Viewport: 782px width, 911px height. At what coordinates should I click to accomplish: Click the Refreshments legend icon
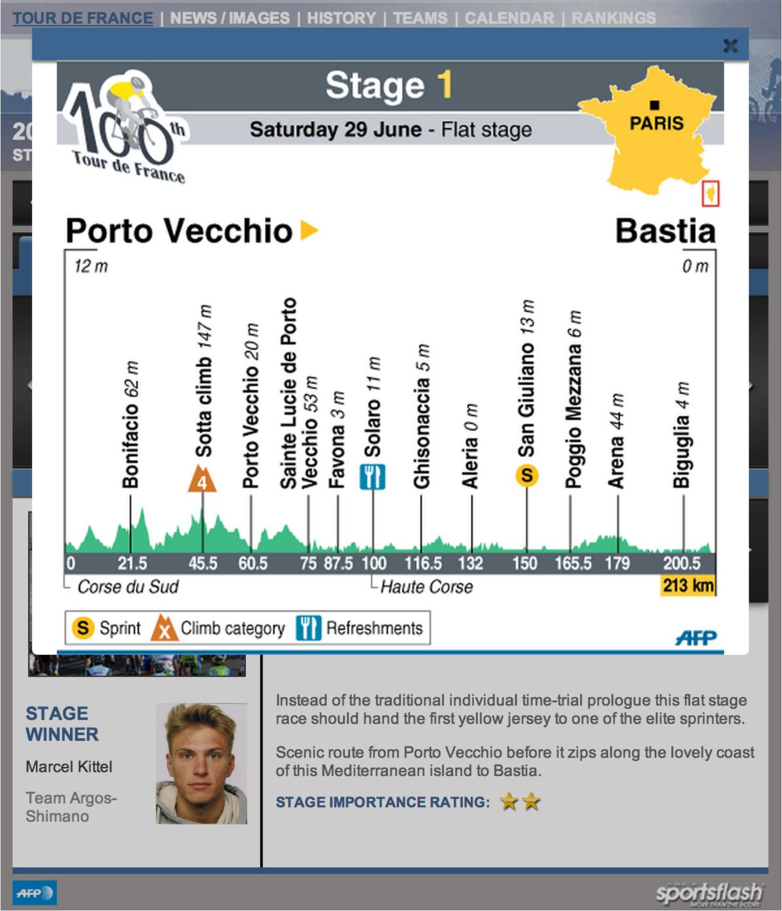tap(308, 628)
